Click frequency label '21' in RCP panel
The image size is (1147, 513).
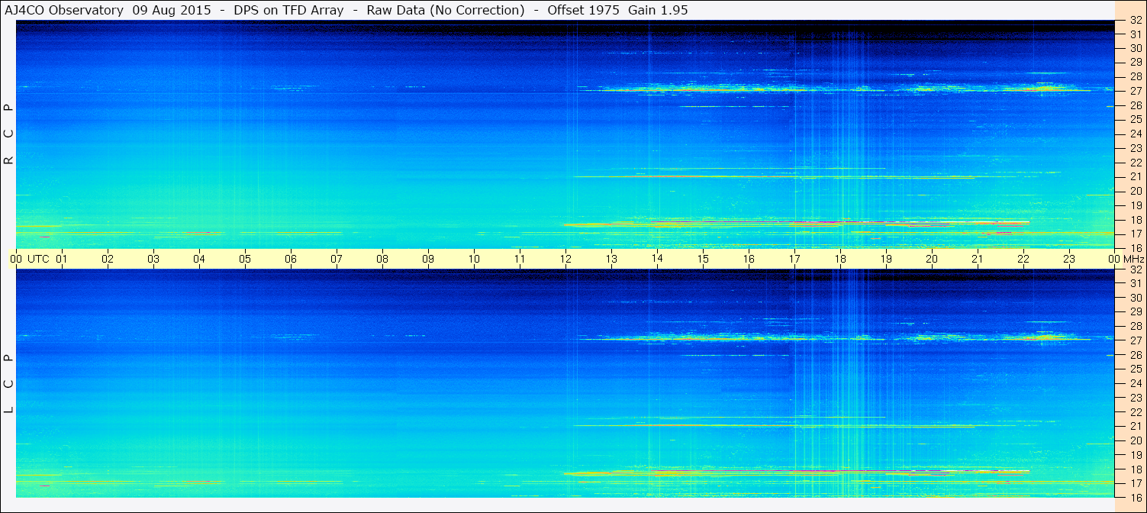(x=1135, y=176)
